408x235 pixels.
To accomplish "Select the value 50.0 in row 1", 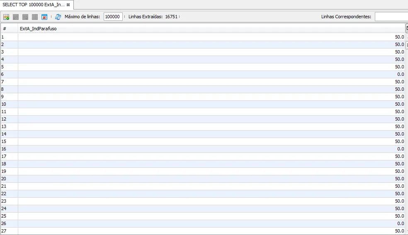I will tap(399, 37).
